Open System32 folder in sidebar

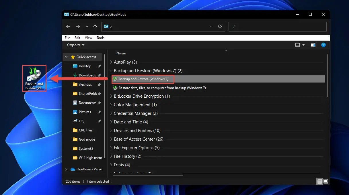86,149
